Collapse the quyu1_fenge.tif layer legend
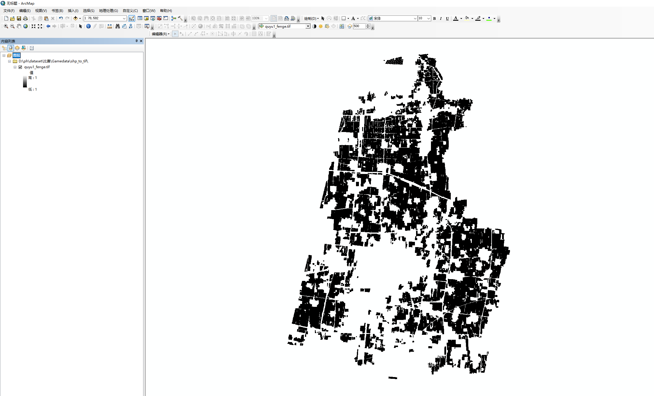Screen dimensions: 654x396 point(15,67)
